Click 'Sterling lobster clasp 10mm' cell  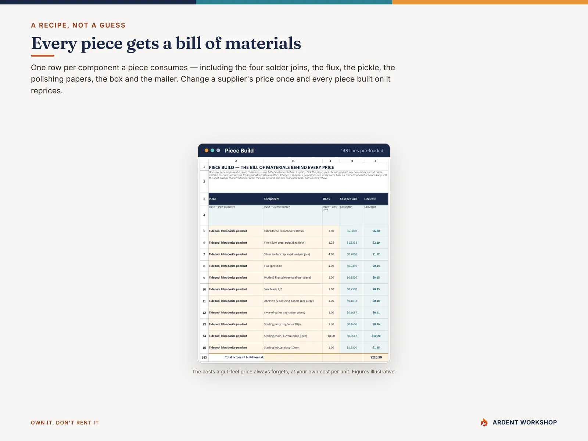tap(293, 348)
